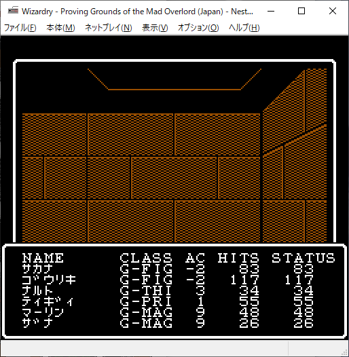Click the HITS column header
This screenshot has width=349, height=357.
(238, 258)
